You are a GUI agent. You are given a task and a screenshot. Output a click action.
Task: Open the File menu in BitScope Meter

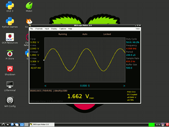click(x=31, y=29)
